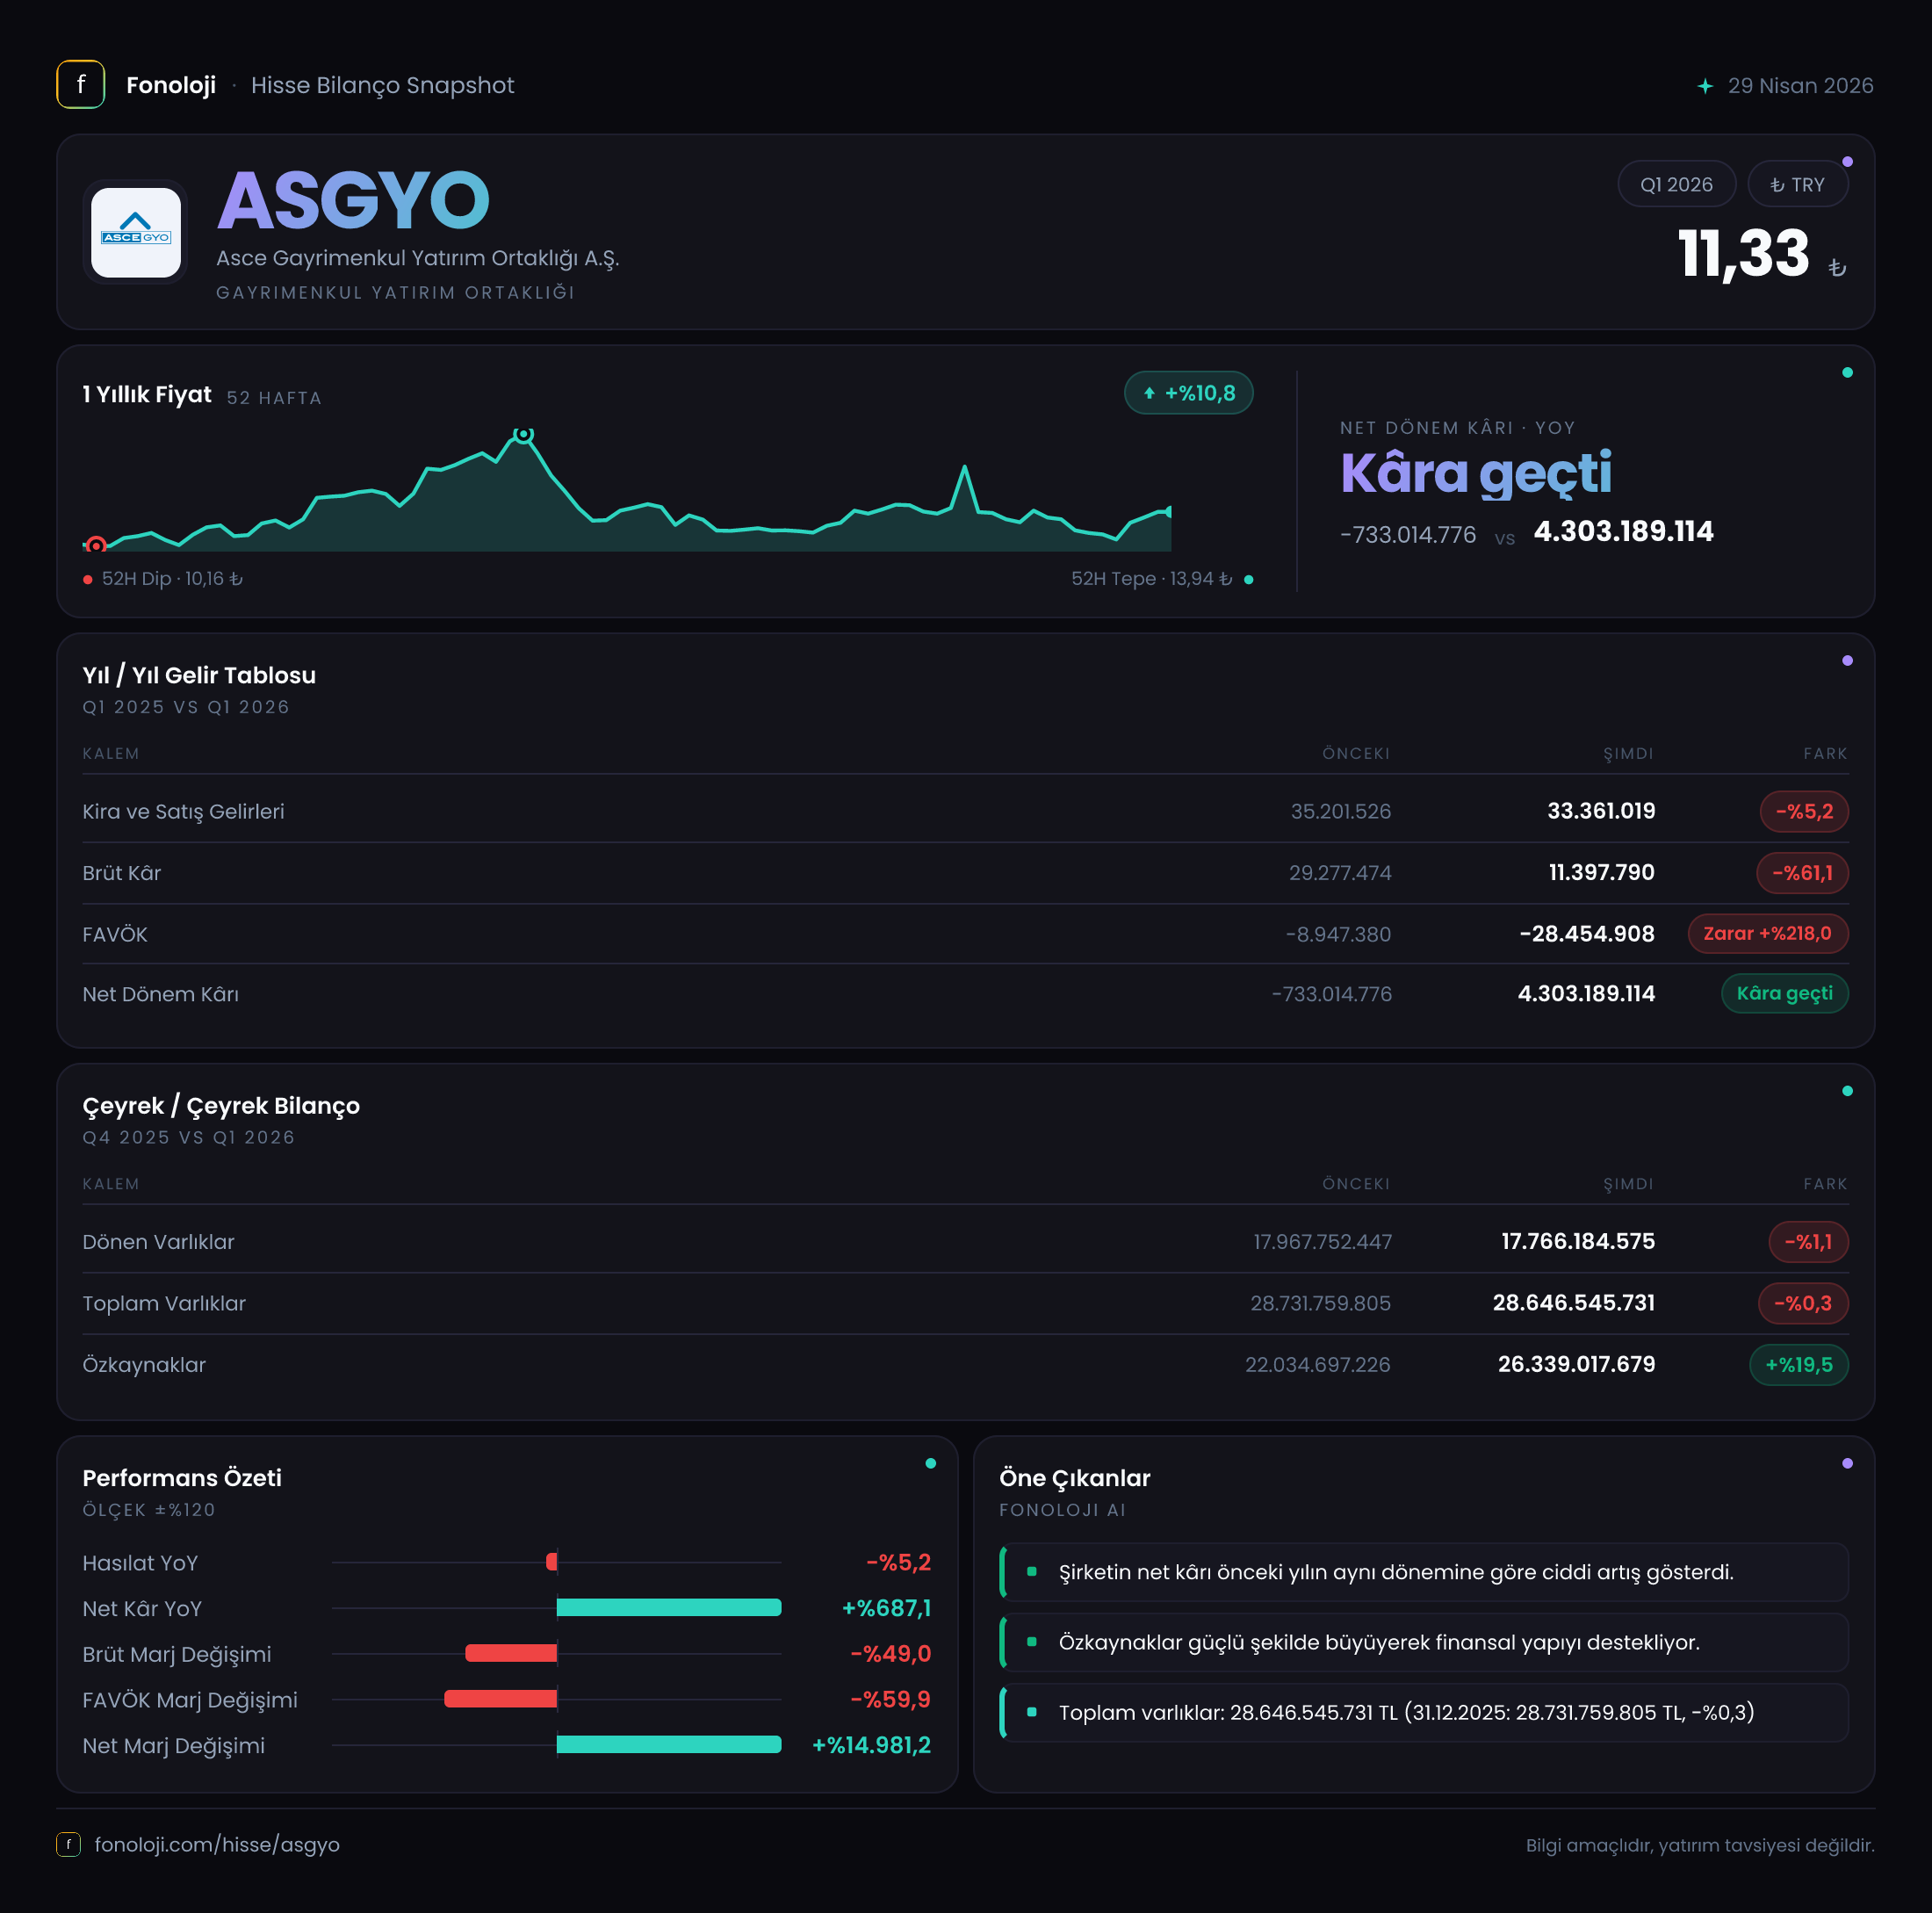Select the "Dönen Varlıklar" row label

click(158, 1242)
